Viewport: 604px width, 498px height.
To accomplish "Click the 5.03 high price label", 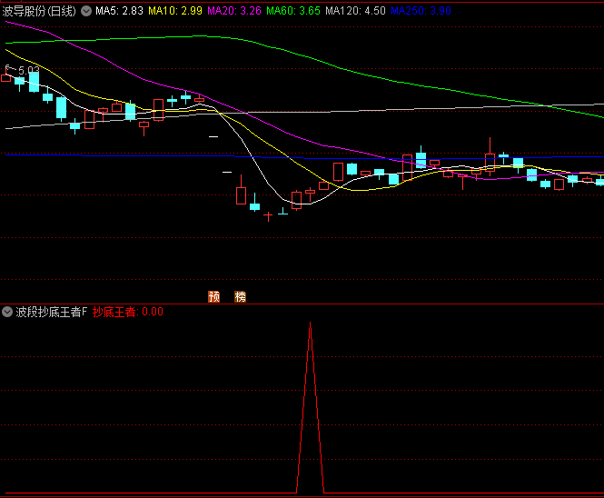I will point(28,71).
